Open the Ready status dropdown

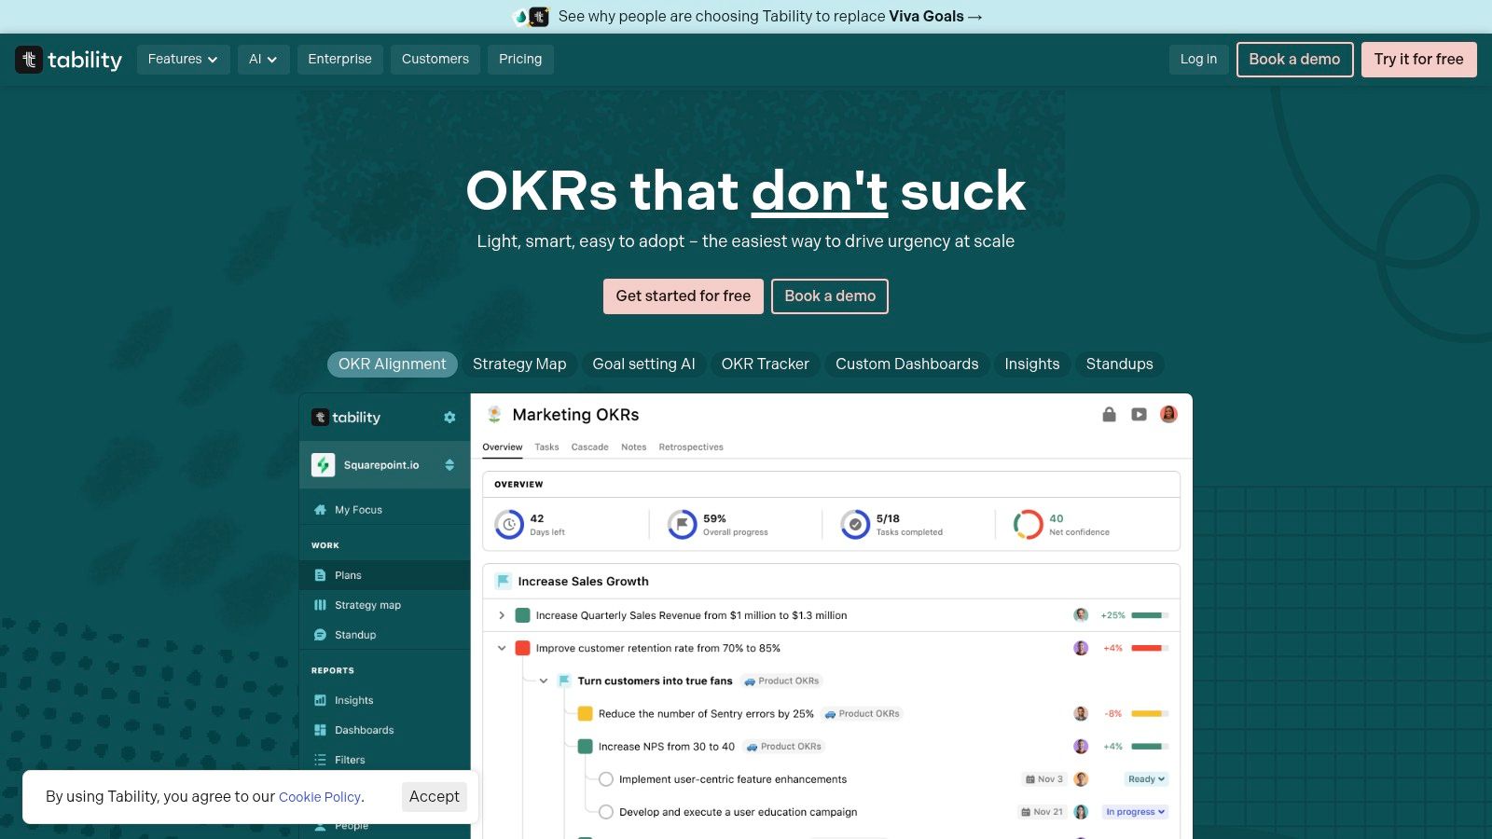1146,779
